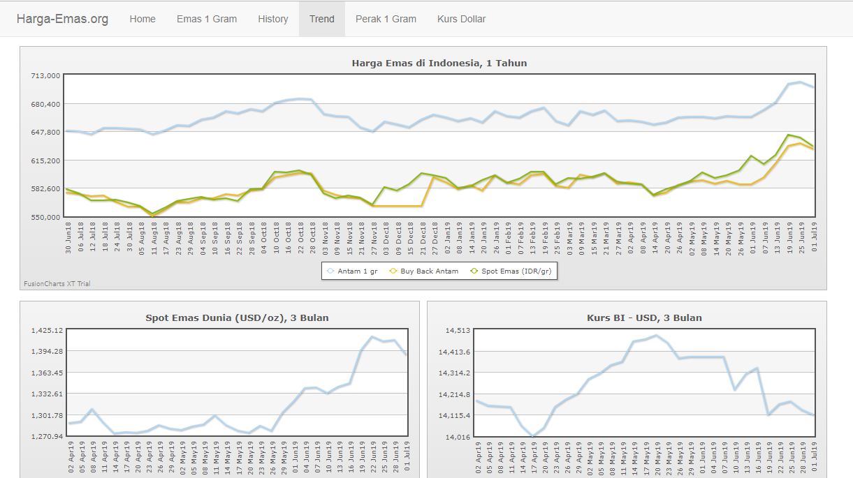Image resolution: width=853 pixels, height=478 pixels.
Task: Click the '30 Jun18' date label
Action: point(68,237)
